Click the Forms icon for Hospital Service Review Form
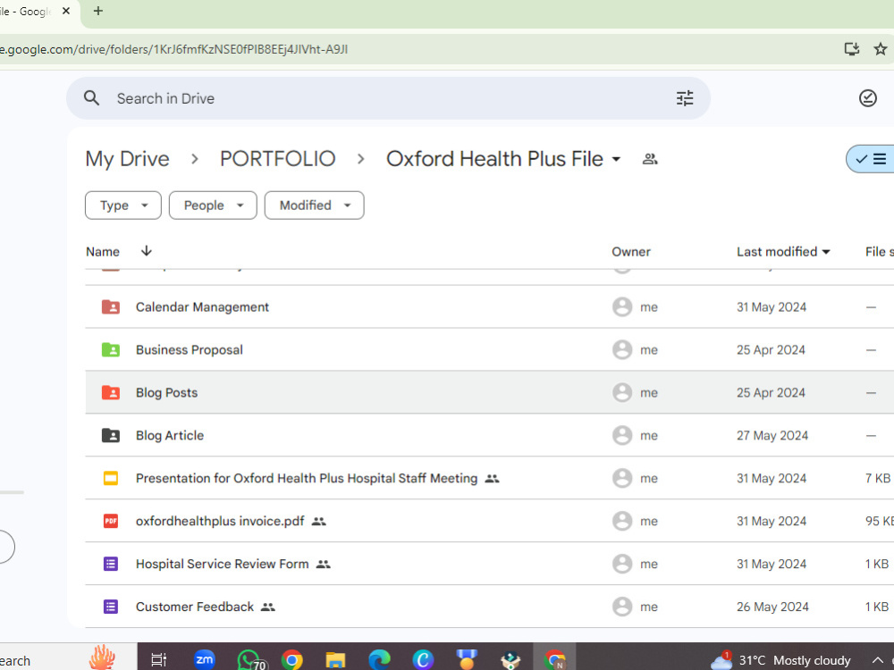The height and width of the screenshot is (670, 894). [111, 564]
